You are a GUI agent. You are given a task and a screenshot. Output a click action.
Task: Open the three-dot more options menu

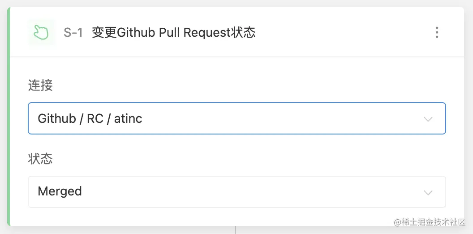pos(437,32)
